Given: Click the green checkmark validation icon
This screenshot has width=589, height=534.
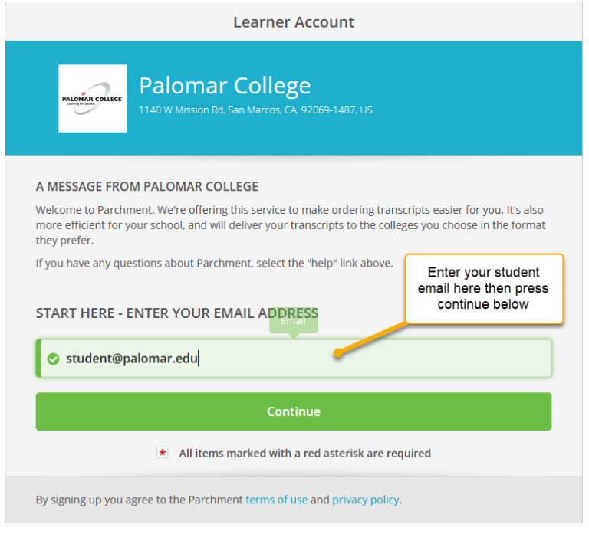Looking at the screenshot, I should pos(53,359).
